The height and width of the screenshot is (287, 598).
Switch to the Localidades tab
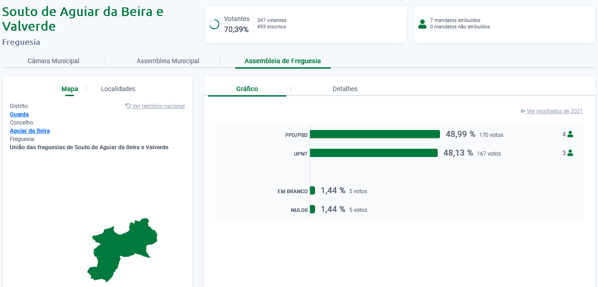pos(118,89)
